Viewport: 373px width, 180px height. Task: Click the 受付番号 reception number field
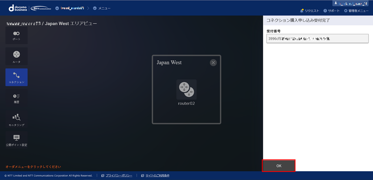pos(317,39)
